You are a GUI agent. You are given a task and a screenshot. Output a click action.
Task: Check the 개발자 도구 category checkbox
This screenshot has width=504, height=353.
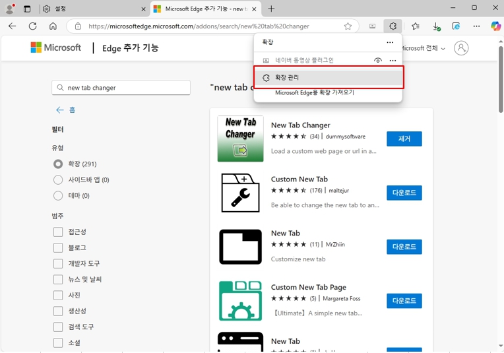(x=58, y=263)
